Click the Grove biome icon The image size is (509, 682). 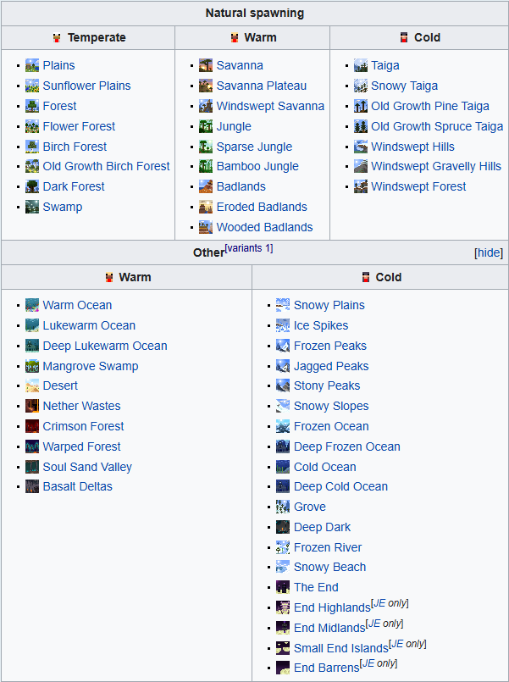coord(283,507)
